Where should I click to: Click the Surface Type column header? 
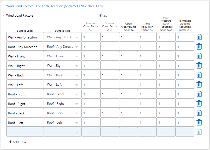pyautogui.click(x=63, y=31)
